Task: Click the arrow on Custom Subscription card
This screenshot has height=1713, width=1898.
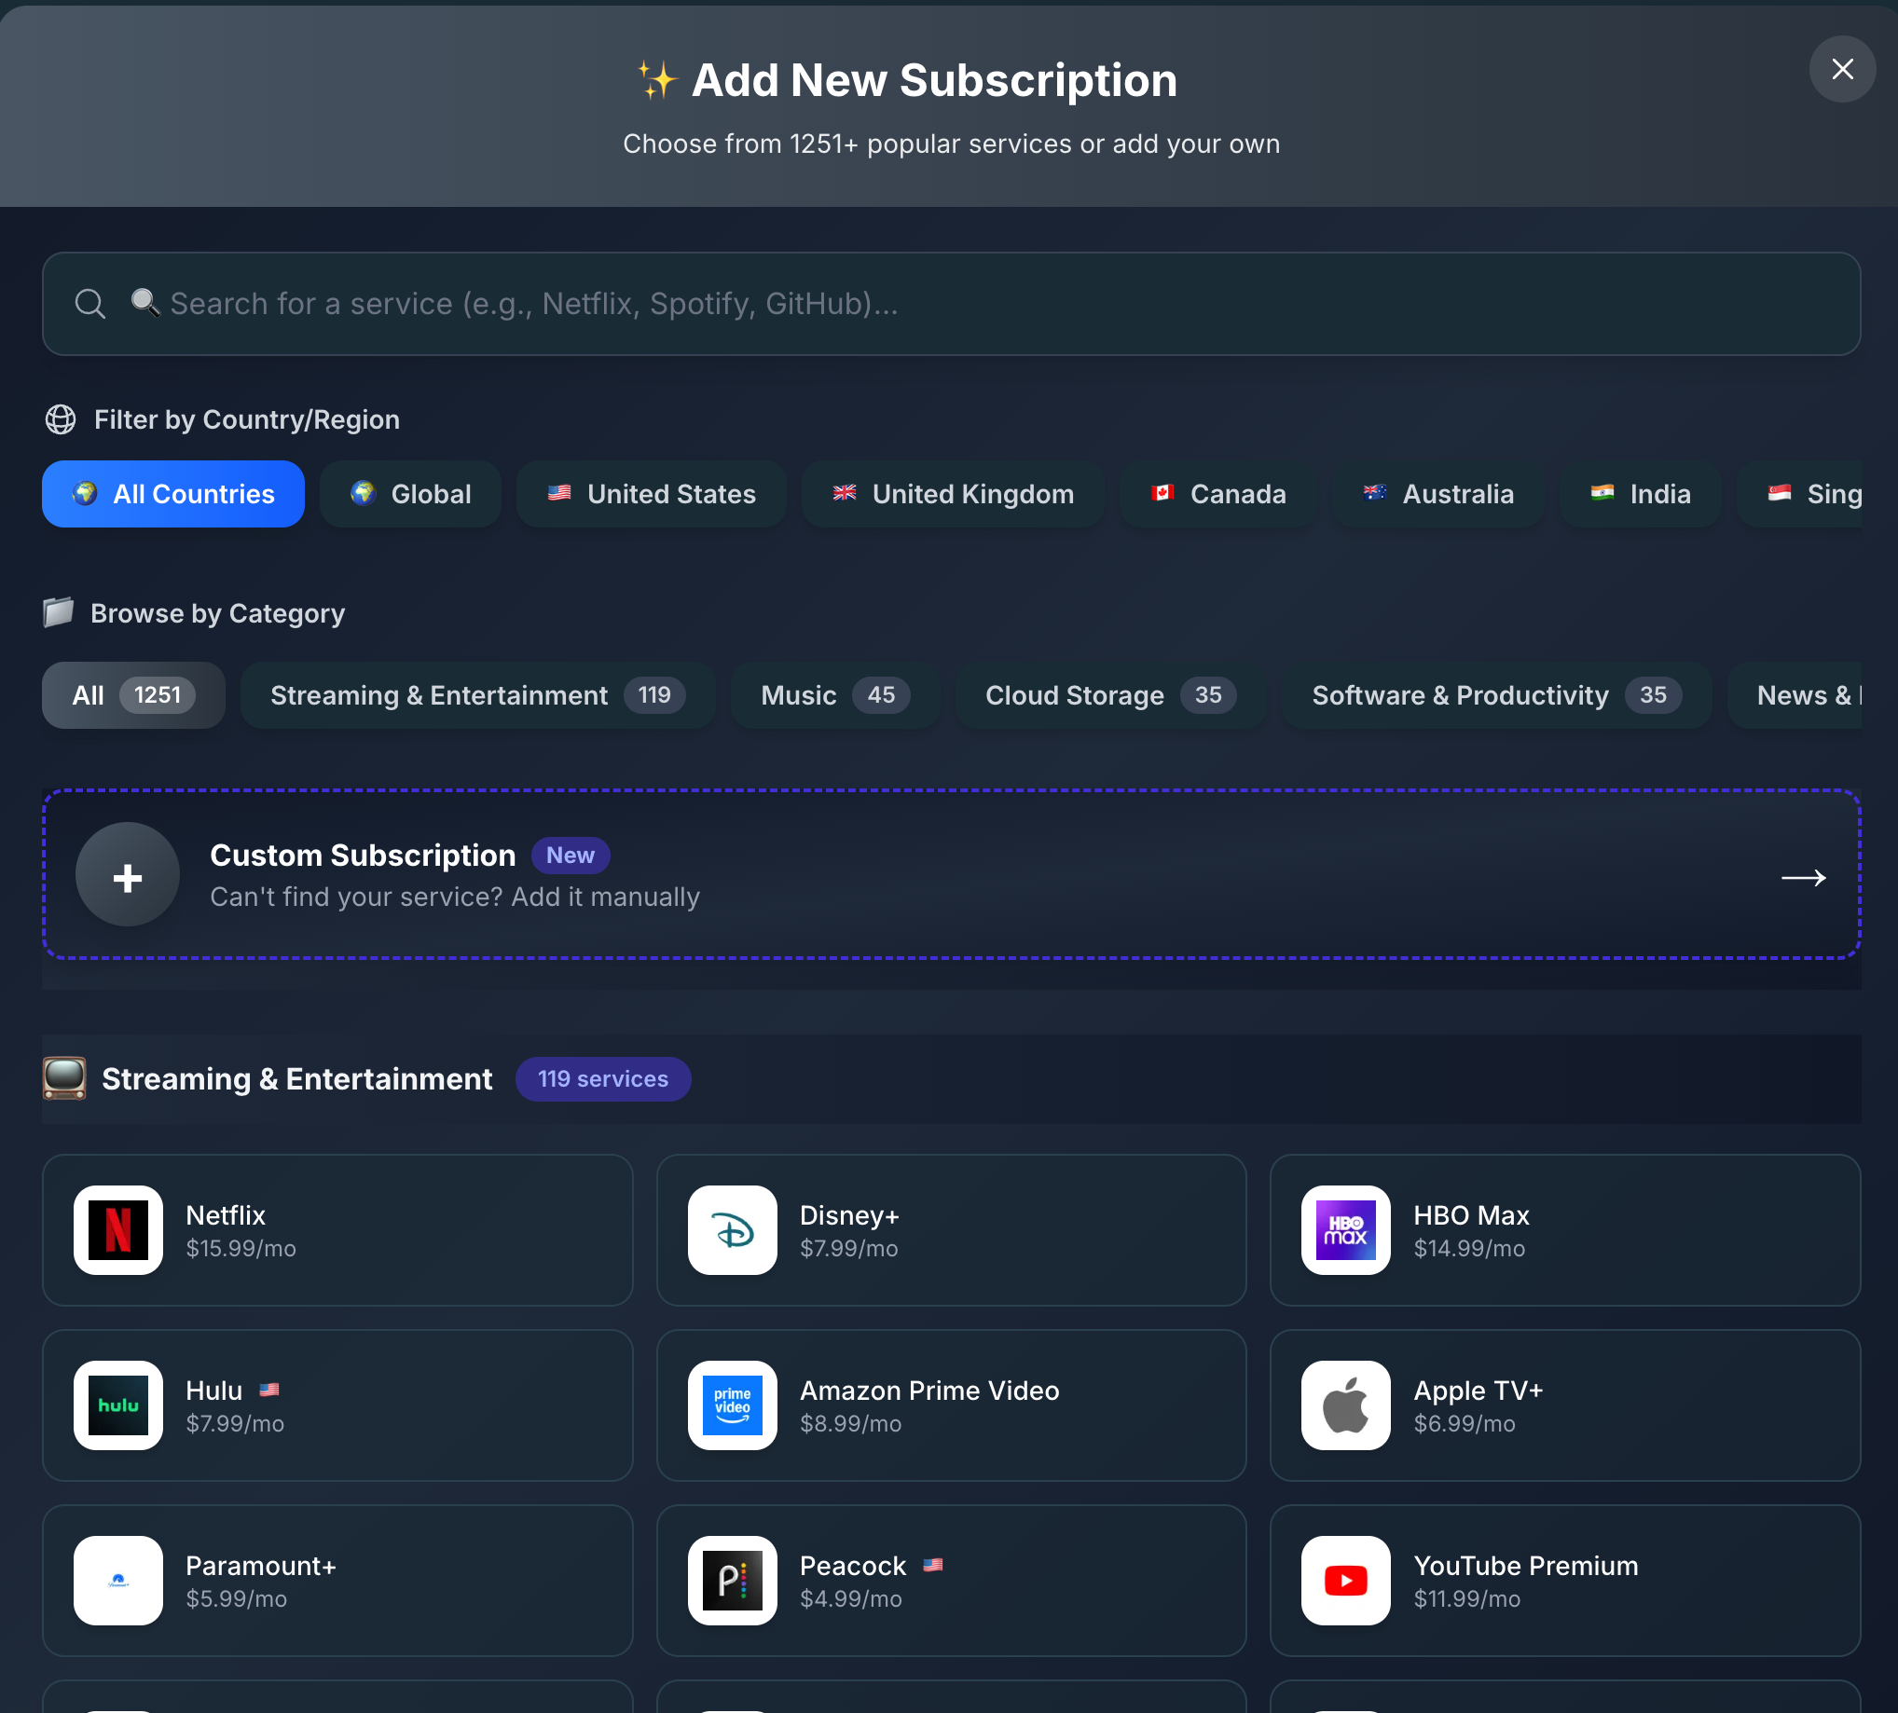Action: [1803, 877]
